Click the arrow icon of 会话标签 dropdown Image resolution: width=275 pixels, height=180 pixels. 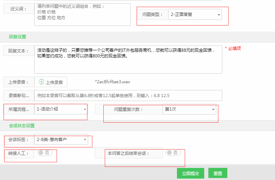[x=85, y=140]
